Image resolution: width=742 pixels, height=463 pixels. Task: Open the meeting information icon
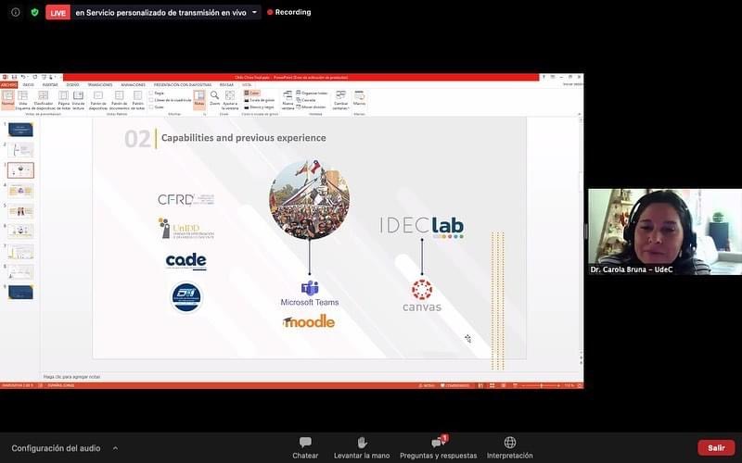[16, 12]
